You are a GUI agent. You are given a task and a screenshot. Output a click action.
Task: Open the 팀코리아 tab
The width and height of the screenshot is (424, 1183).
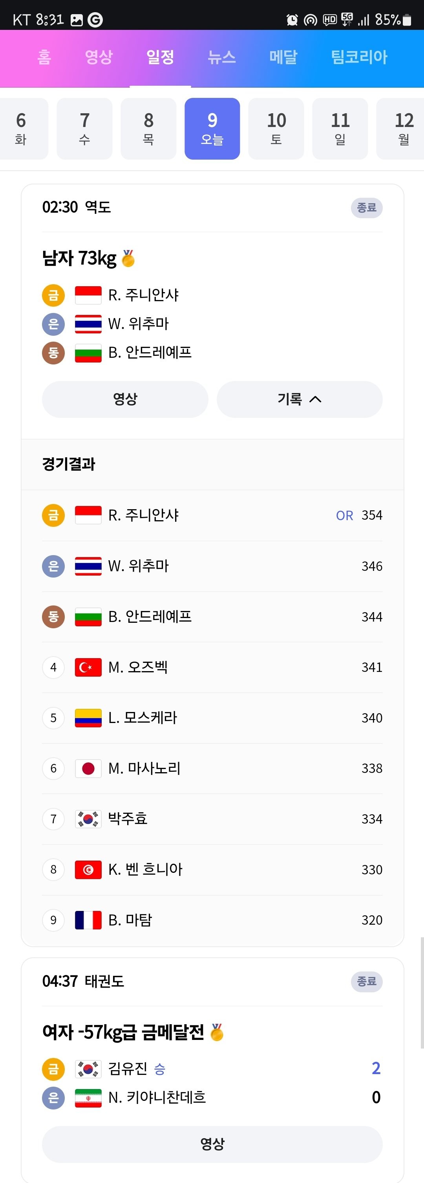(359, 57)
